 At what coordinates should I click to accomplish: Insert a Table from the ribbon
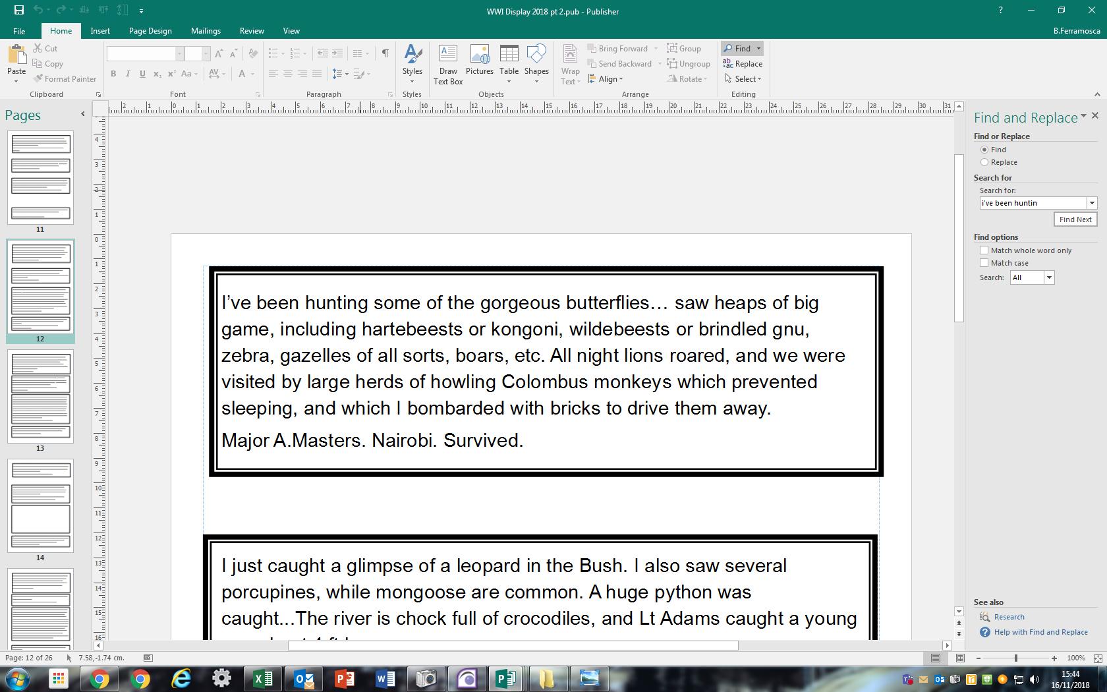pos(509,65)
